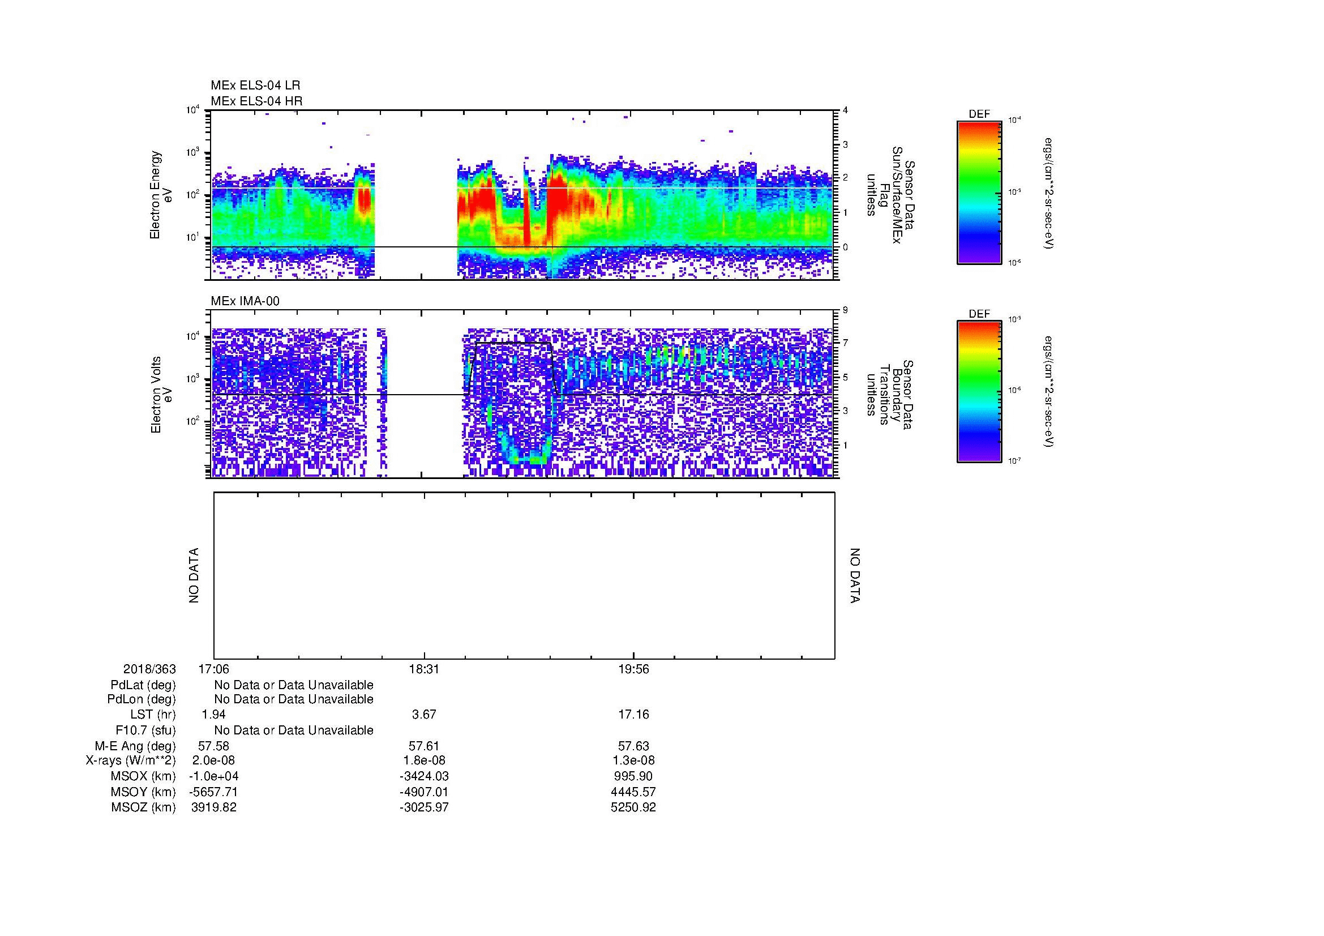Click the right NO DATA label

point(855,575)
